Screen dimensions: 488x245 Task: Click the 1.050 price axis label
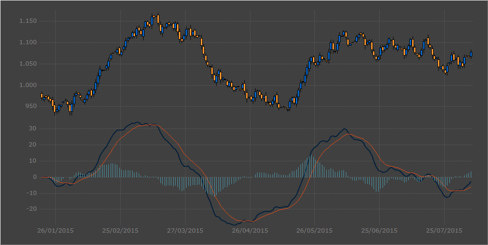pyautogui.click(x=28, y=64)
